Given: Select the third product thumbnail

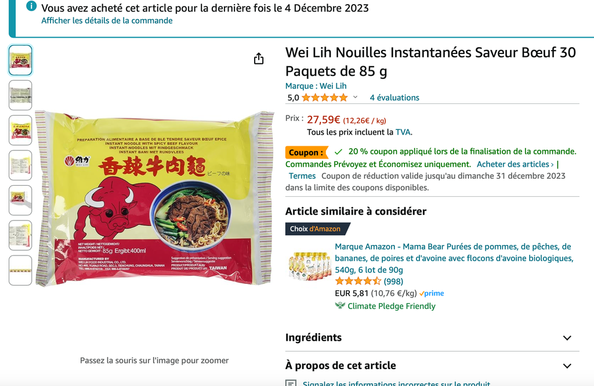Looking at the screenshot, I should [x=20, y=131].
